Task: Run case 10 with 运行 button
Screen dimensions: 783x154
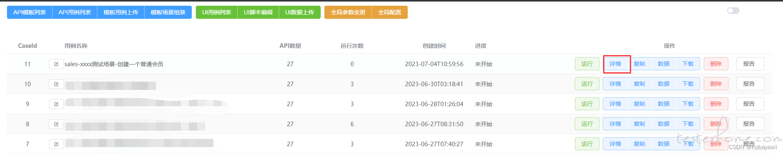Action: pos(587,84)
